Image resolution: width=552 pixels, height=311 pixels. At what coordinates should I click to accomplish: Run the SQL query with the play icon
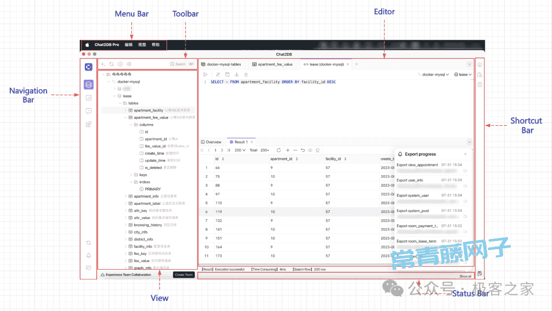pos(205,75)
